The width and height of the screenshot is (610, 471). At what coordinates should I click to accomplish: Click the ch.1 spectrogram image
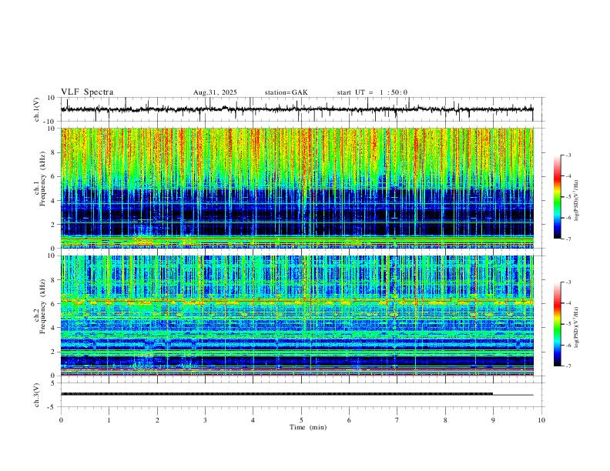(x=297, y=188)
